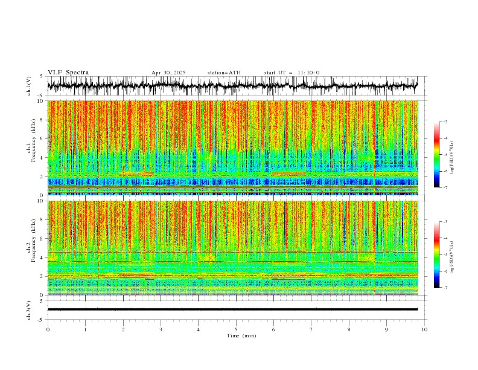
Task: Click the time axis tick label '0'
Action: click(48, 329)
